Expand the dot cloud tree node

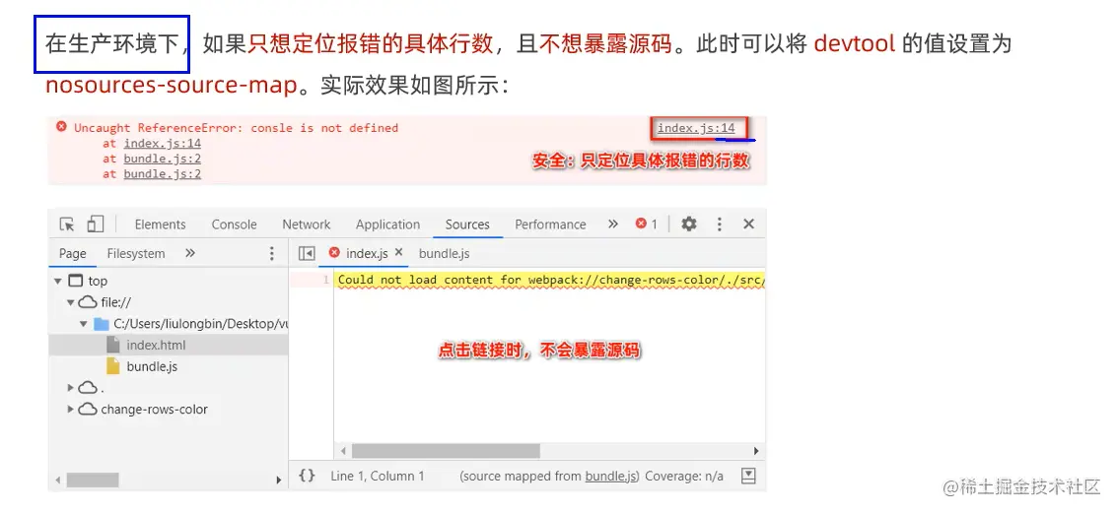71,388
